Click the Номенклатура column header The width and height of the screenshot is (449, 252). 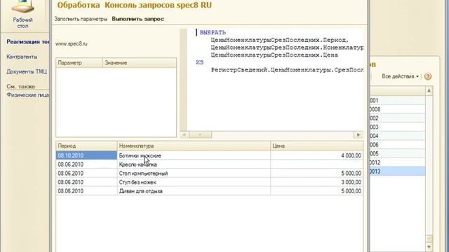point(194,146)
